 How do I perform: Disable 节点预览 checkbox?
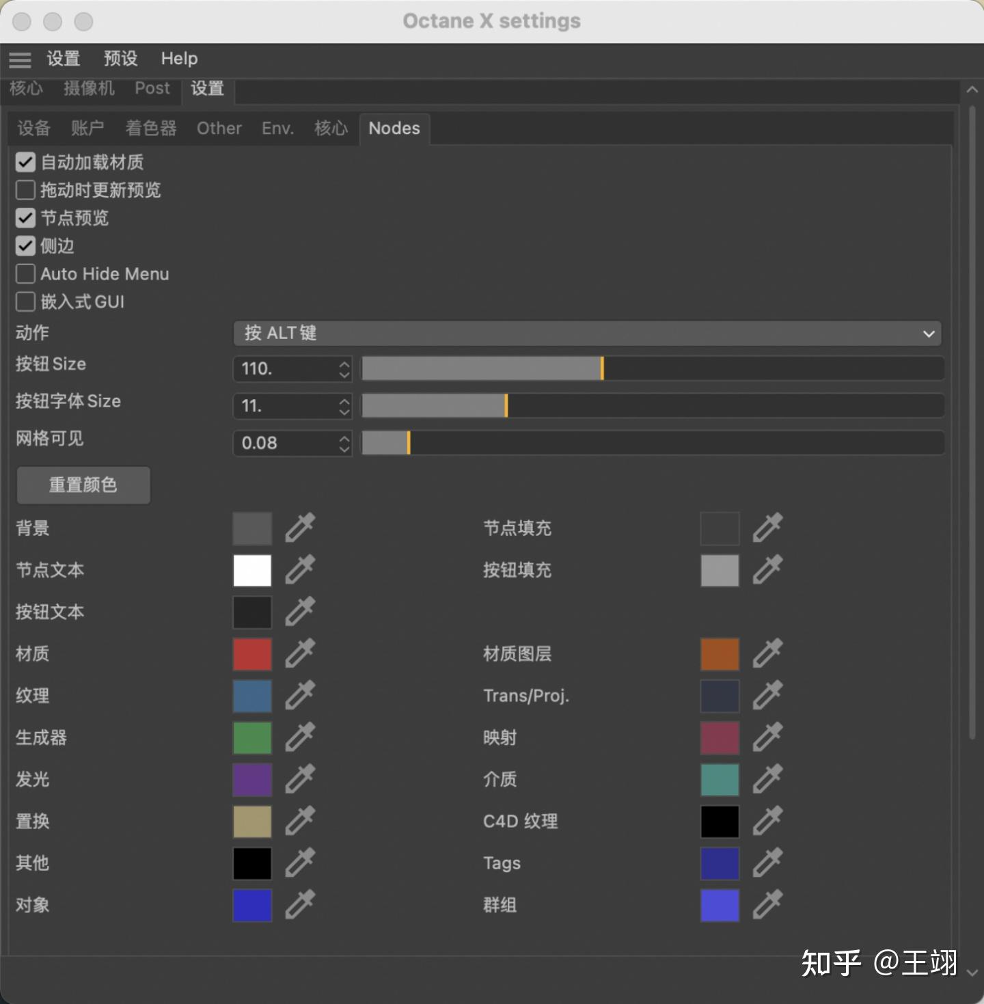point(25,218)
